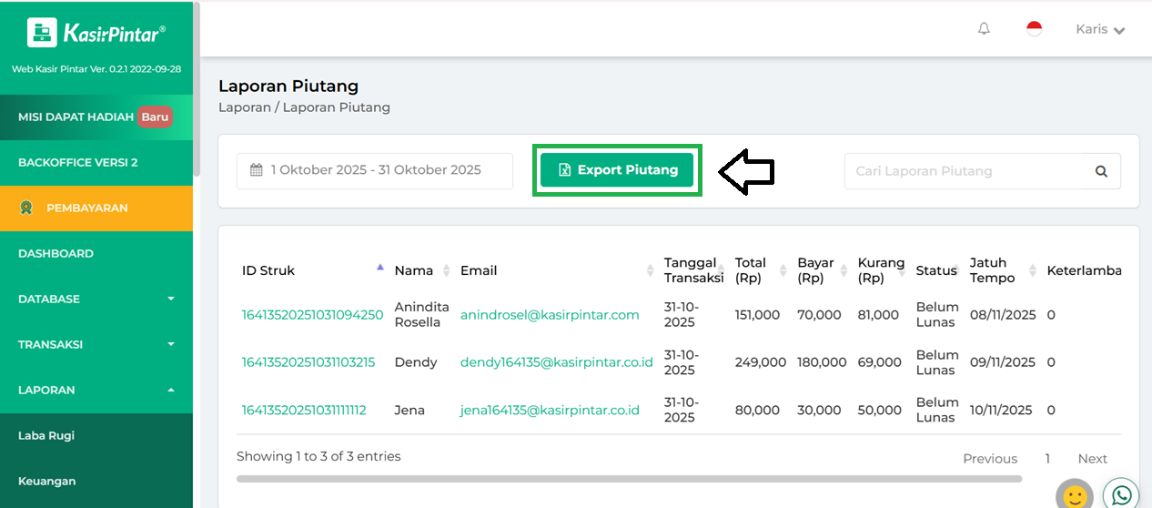Screen dimensions: 1152x508
Task: Click the Cari Laporan Piutang search field
Action: 965,171
